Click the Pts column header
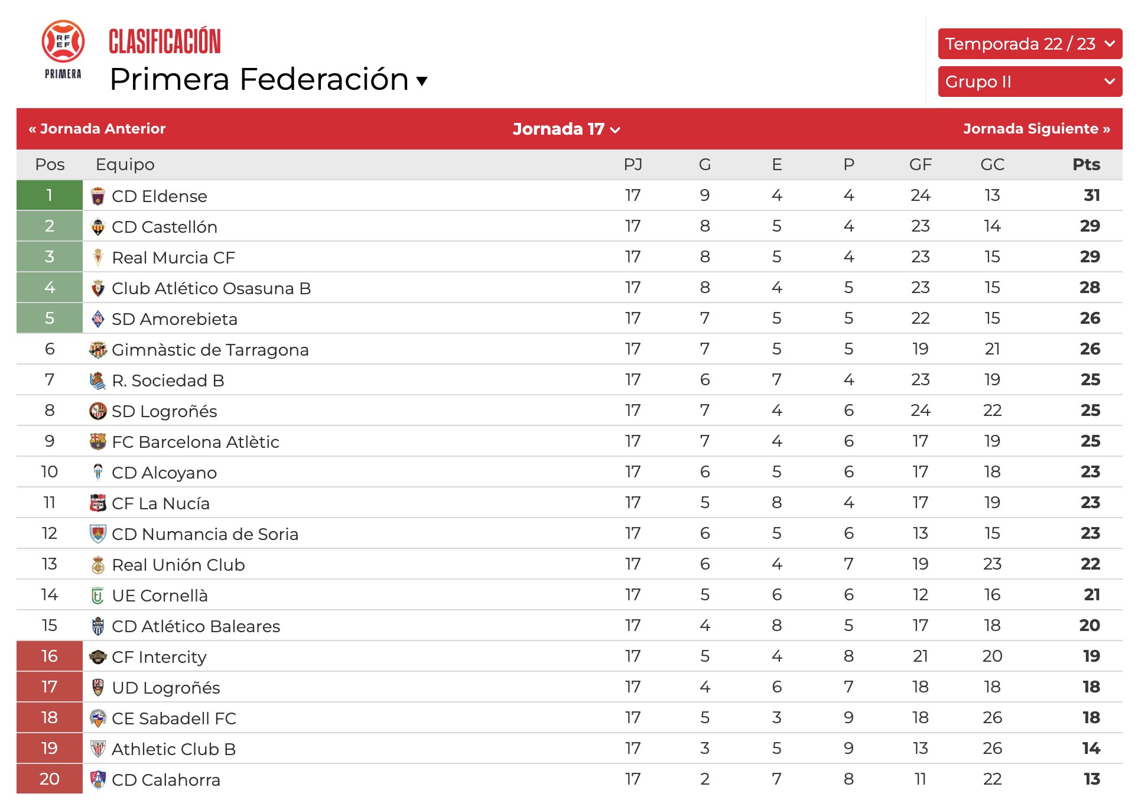The image size is (1138, 800). (x=1086, y=164)
